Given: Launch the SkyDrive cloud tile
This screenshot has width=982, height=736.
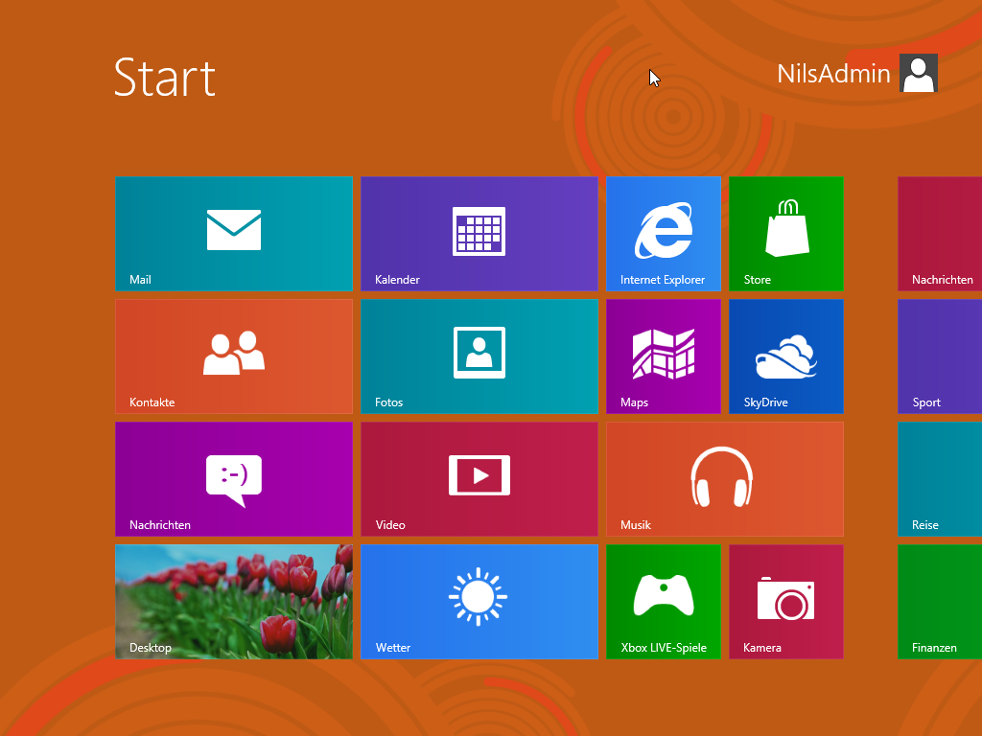Looking at the screenshot, I should (786, 356).
